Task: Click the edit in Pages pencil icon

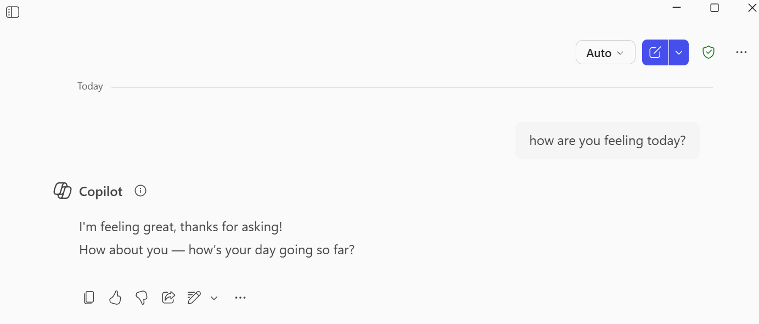Action: [194, 298]
